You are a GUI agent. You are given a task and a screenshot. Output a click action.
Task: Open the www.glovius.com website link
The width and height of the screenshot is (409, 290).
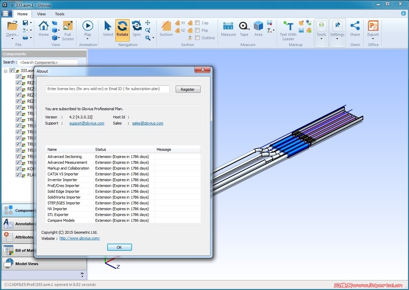tap(79, 238)
